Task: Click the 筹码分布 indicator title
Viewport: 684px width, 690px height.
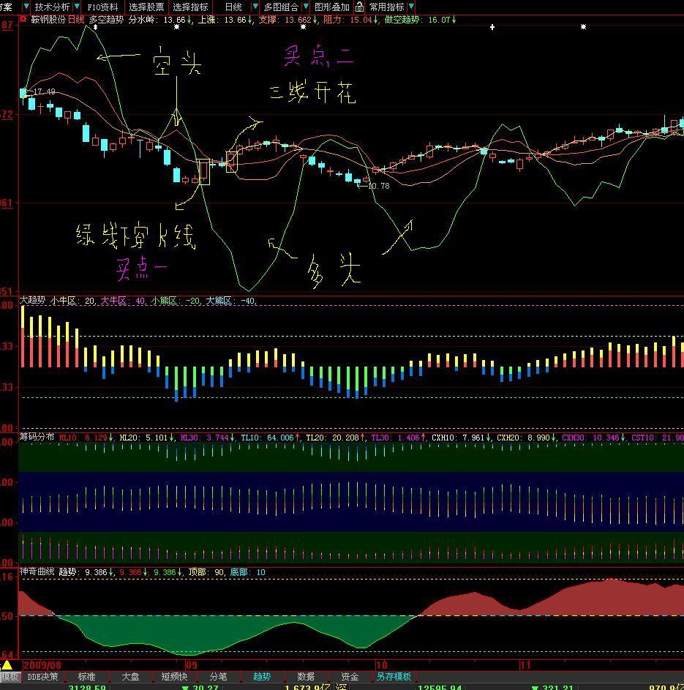Action: [37, 437]
